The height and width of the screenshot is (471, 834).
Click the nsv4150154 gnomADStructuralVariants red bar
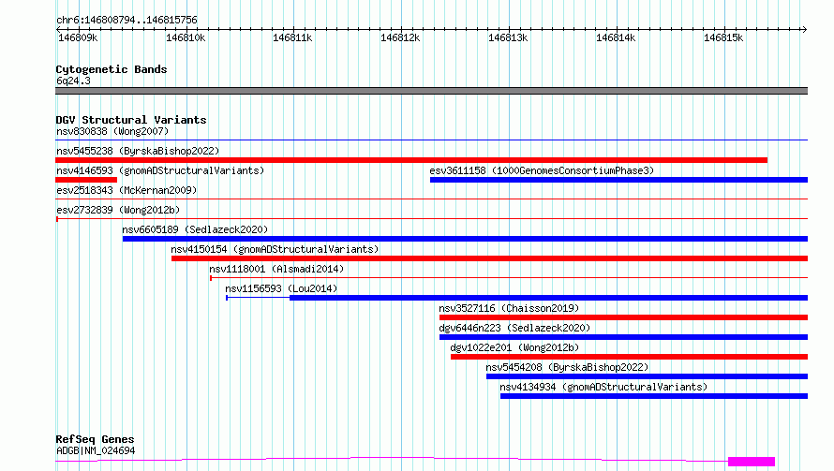click(489, 258)
